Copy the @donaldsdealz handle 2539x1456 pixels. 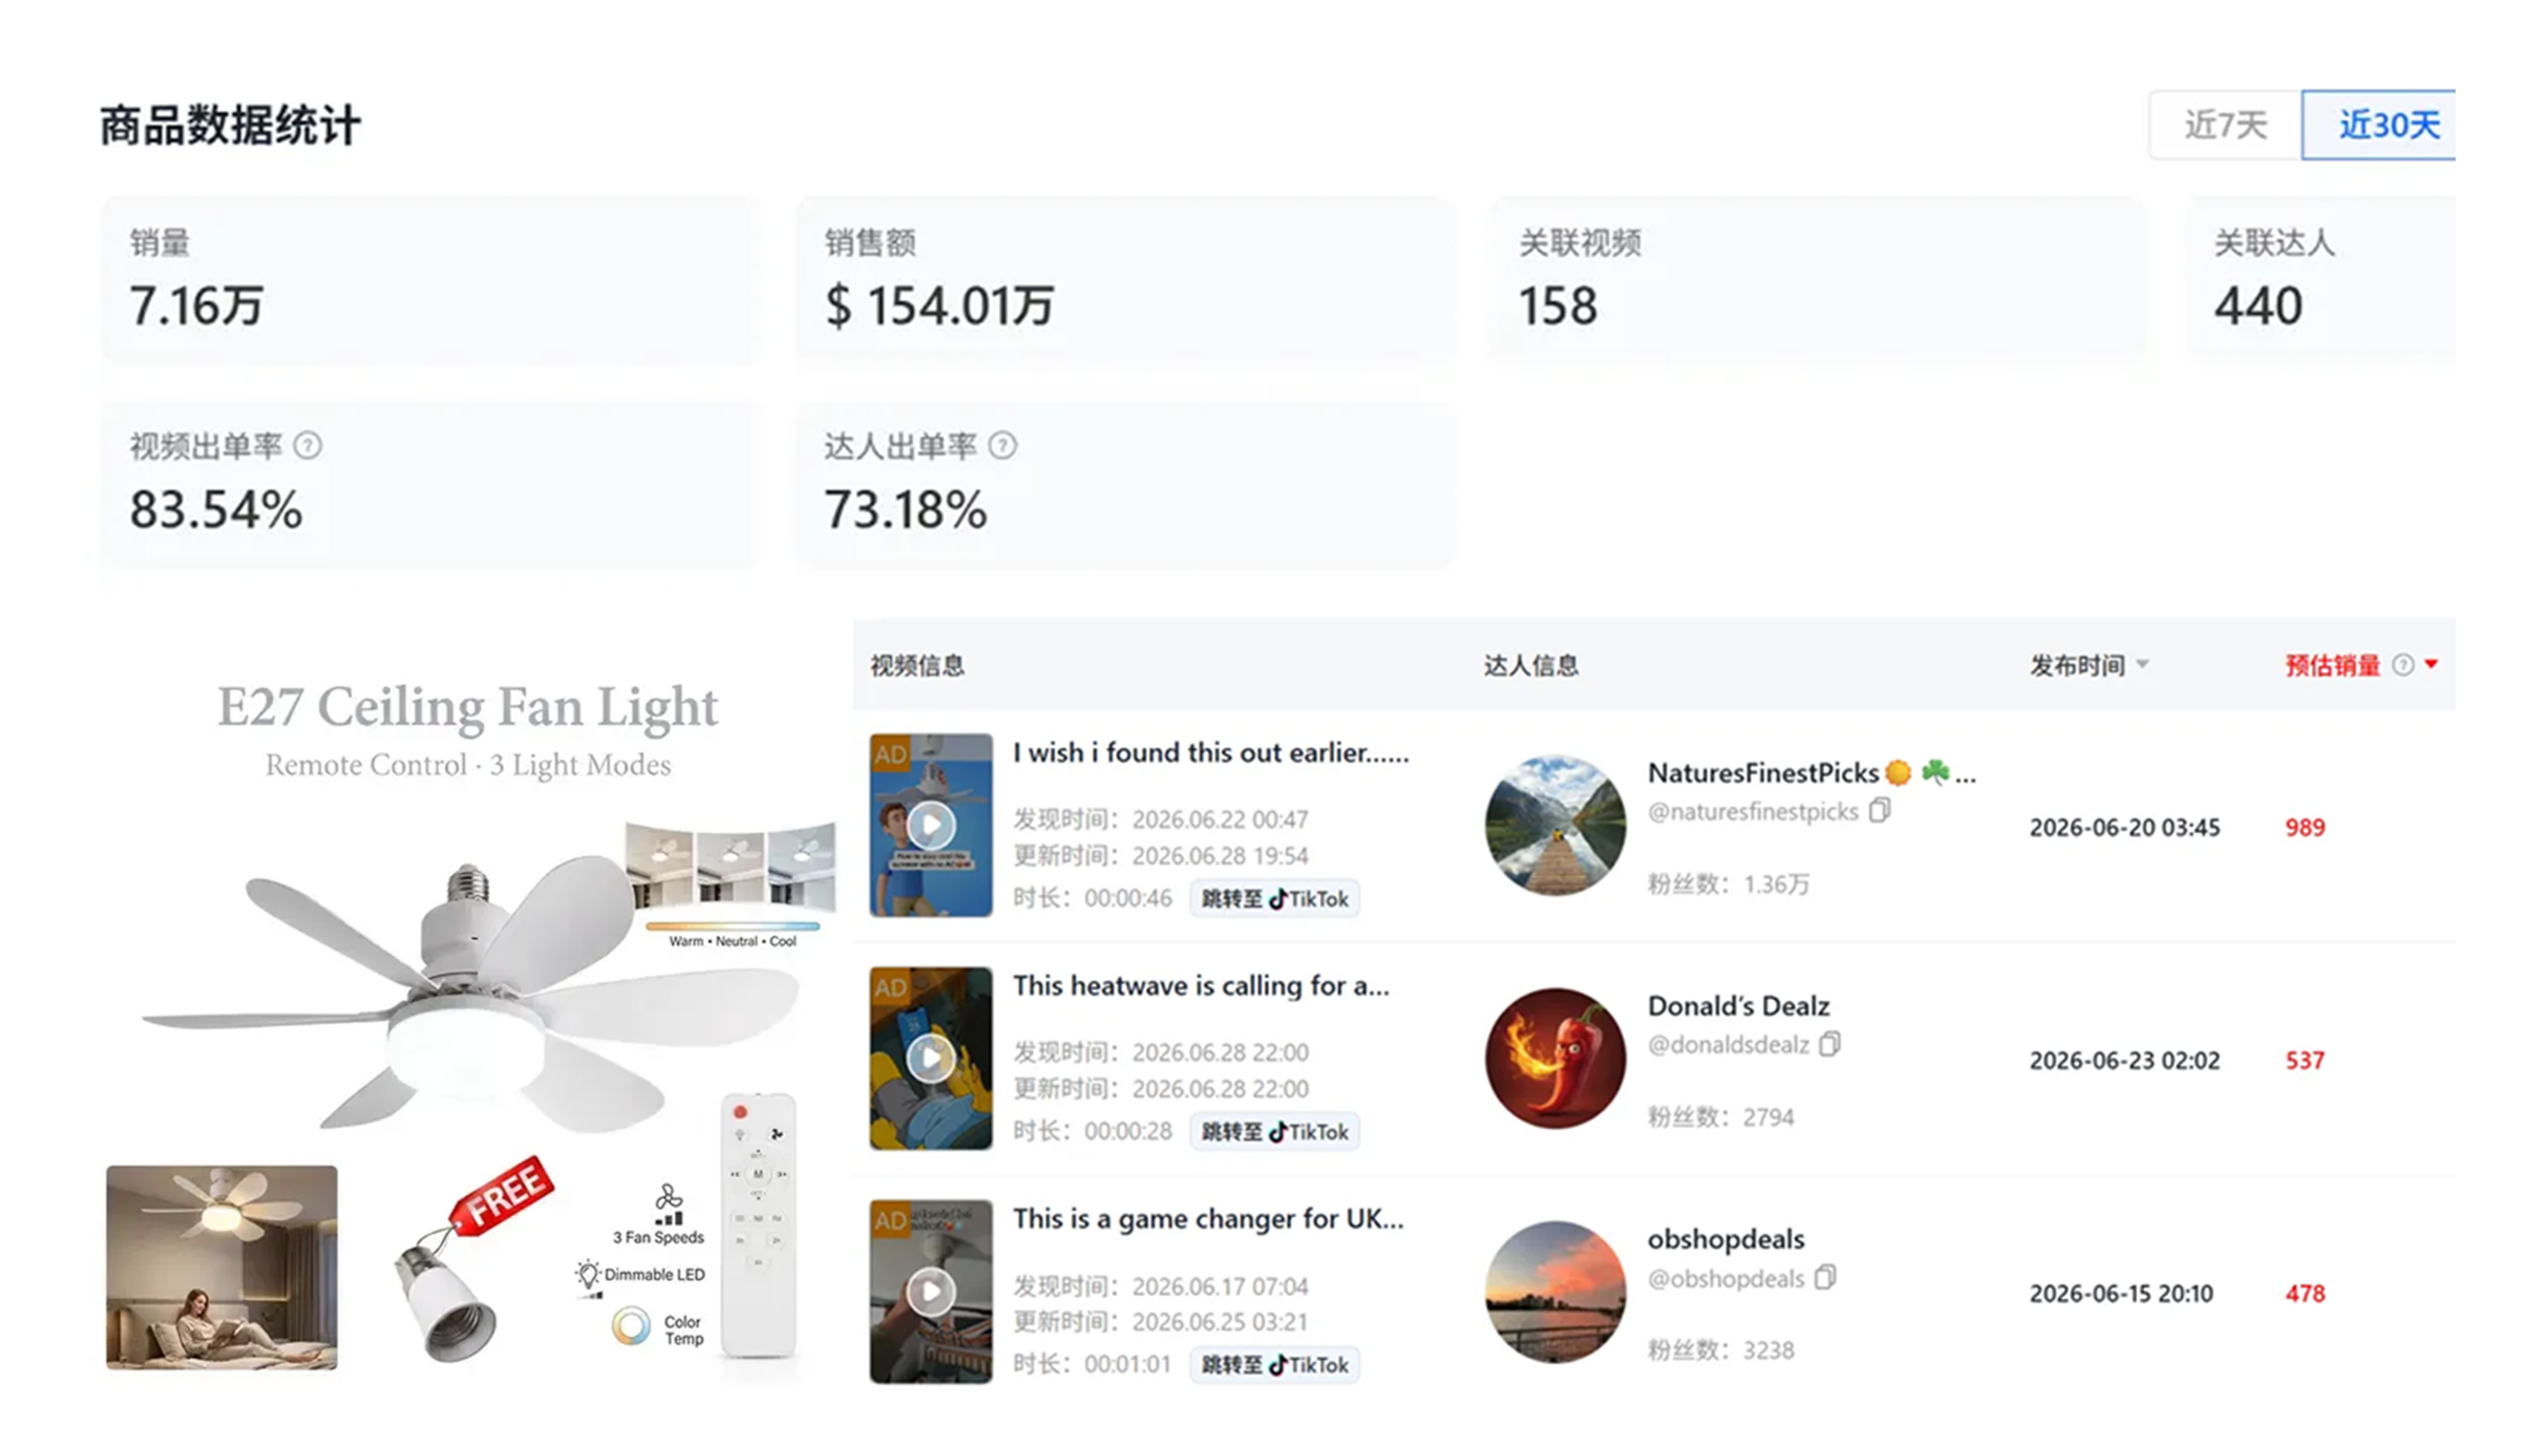1830,1044
